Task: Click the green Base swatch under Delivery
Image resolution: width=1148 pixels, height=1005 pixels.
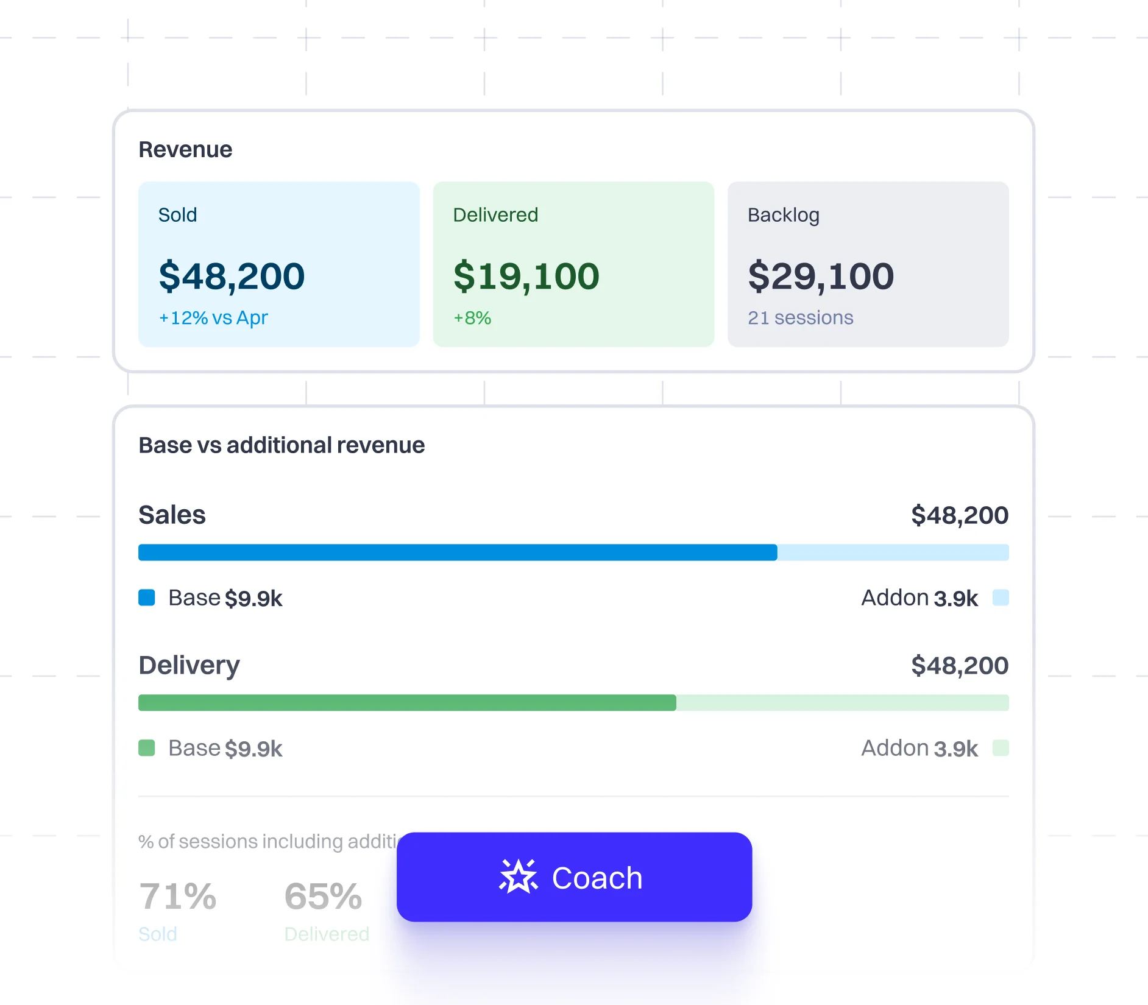Action: 147,748
